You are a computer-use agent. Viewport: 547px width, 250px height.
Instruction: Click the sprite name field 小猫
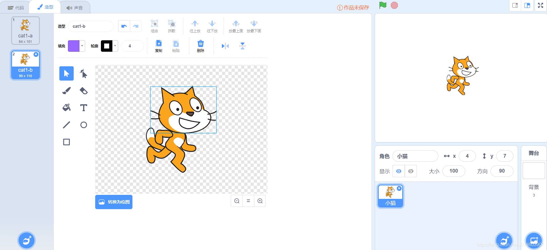coord(415,156)
